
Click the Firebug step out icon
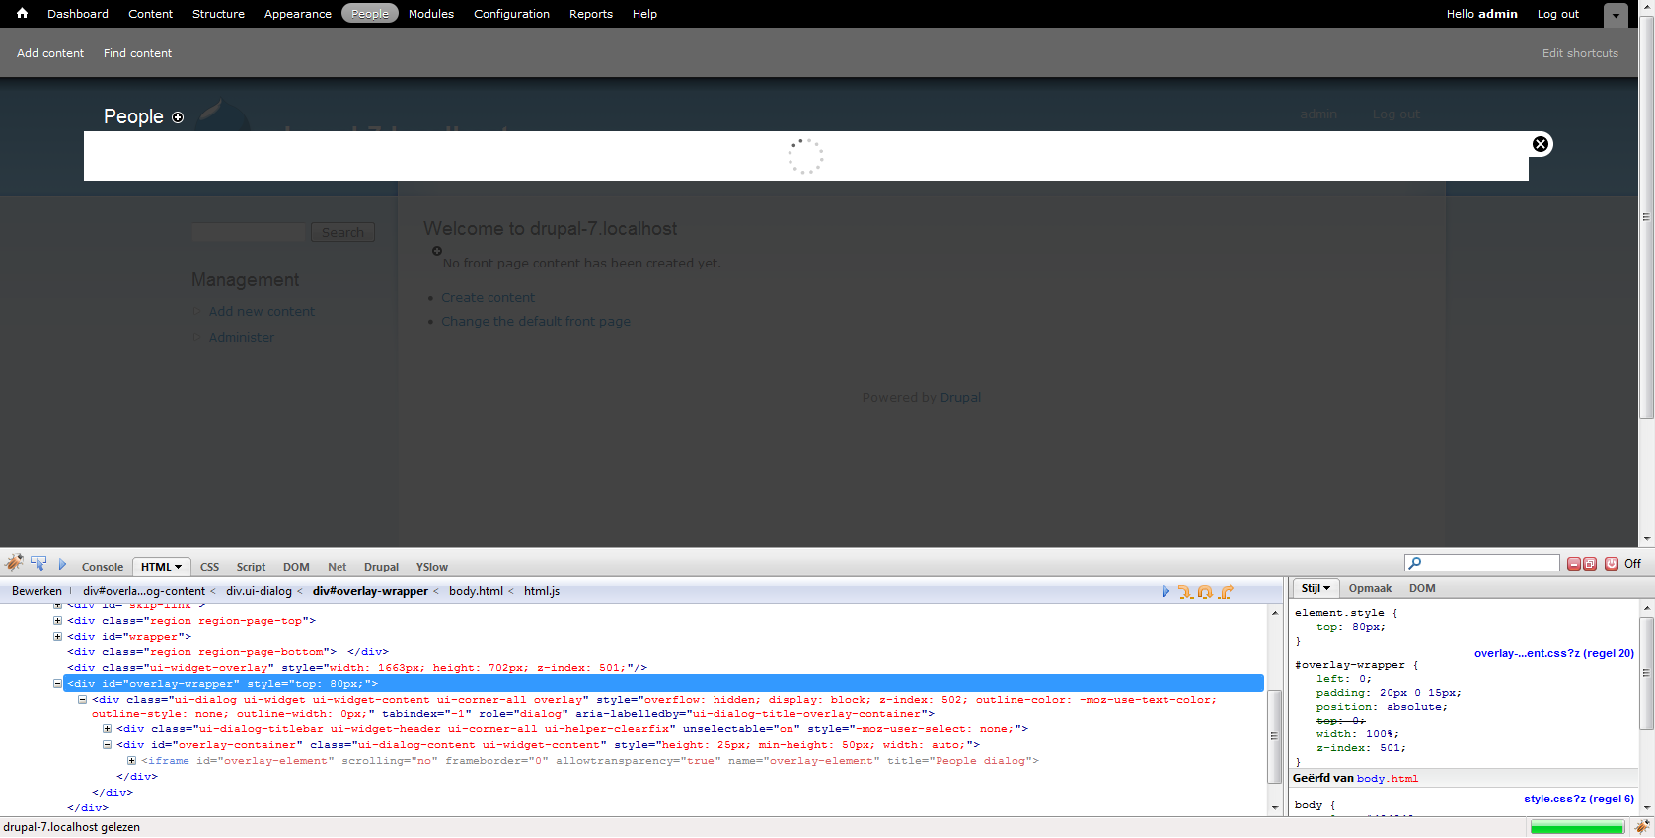pyautogui.click(x=1226, y=592)
